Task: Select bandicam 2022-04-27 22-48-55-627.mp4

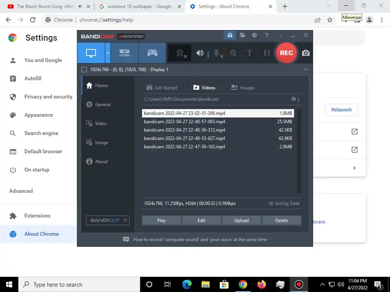Action: tap(218, 138)
